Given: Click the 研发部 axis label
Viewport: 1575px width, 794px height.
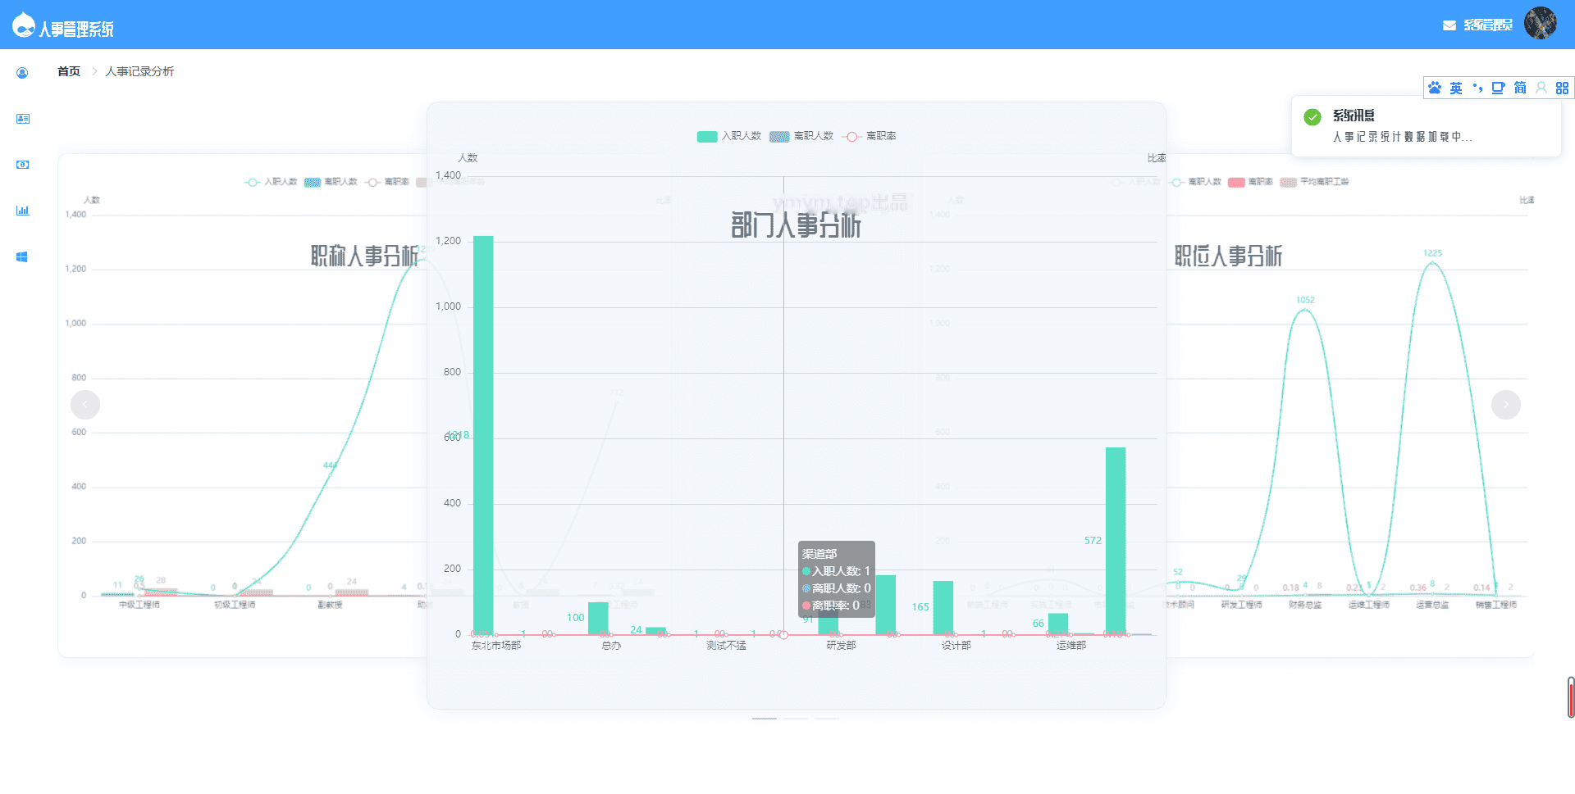Looking at the screenshot, I should (x=842, y=646).
